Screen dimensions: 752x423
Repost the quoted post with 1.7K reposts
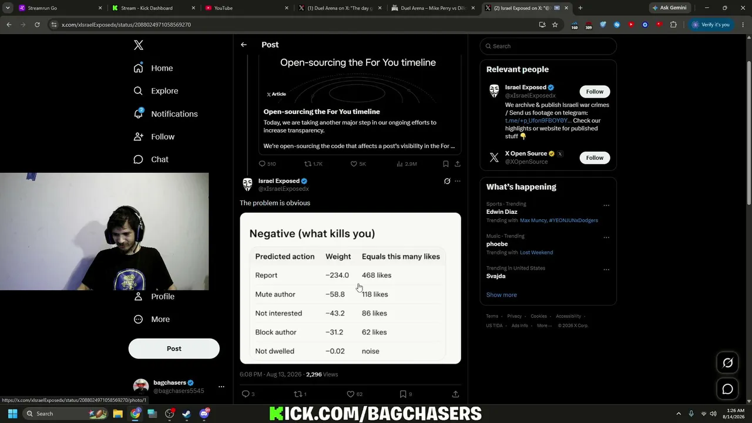[x=313, y=164]
